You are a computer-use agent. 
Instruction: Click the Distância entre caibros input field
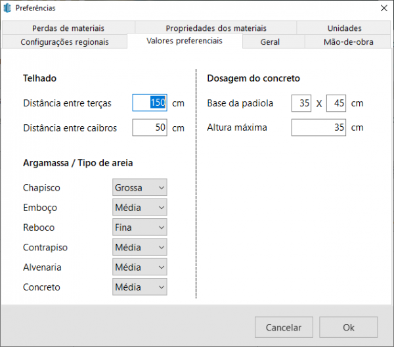[150, 127]
